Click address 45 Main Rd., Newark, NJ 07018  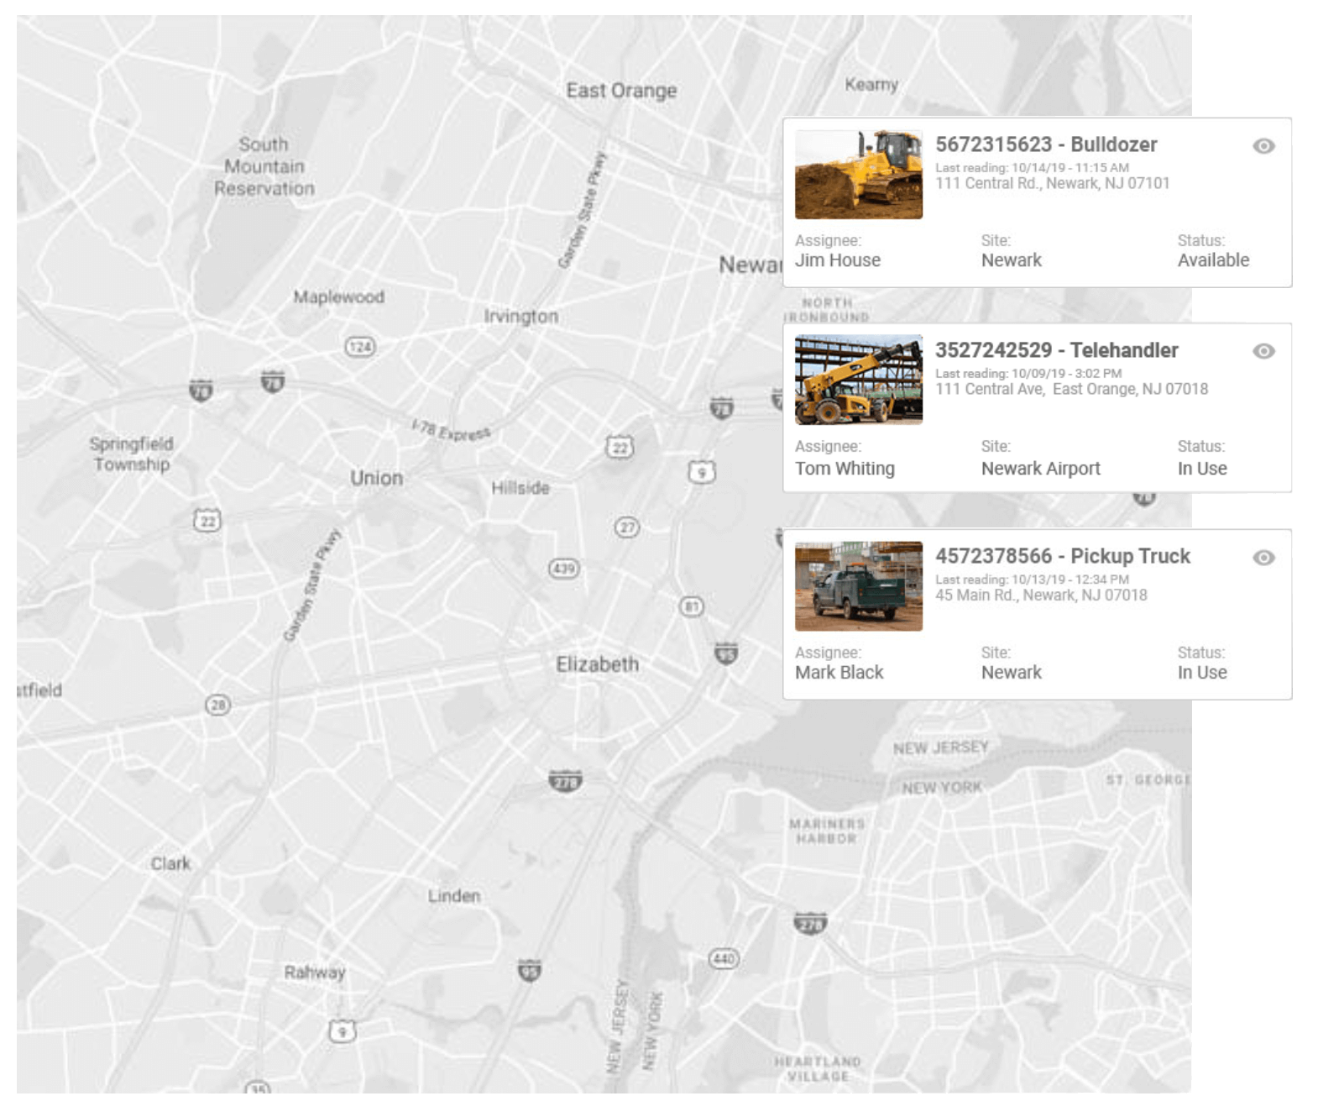1041,595
